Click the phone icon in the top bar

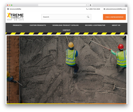point(87,9)
